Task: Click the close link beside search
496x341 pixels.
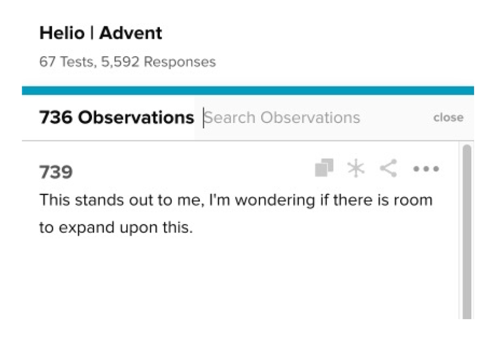Action: (x=448, y=118)
